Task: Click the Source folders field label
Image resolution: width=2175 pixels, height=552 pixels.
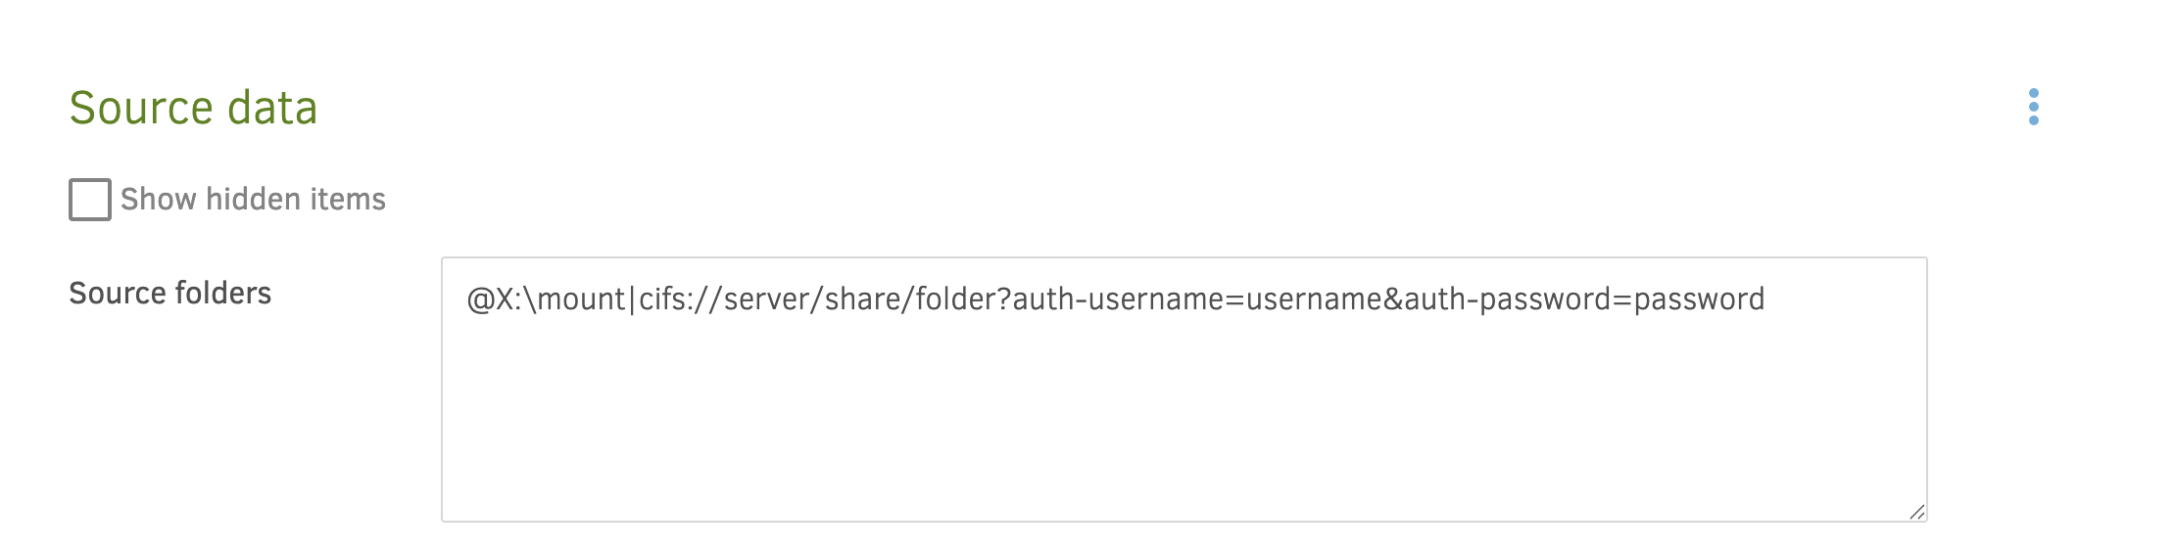Action: pos(169,293)
